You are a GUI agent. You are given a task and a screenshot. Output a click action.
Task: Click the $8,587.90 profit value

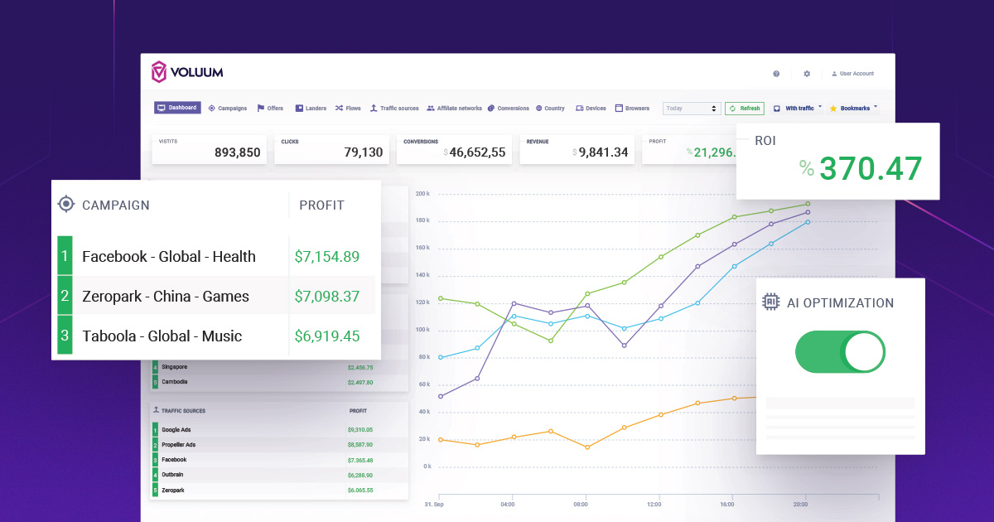pos(360,445)
